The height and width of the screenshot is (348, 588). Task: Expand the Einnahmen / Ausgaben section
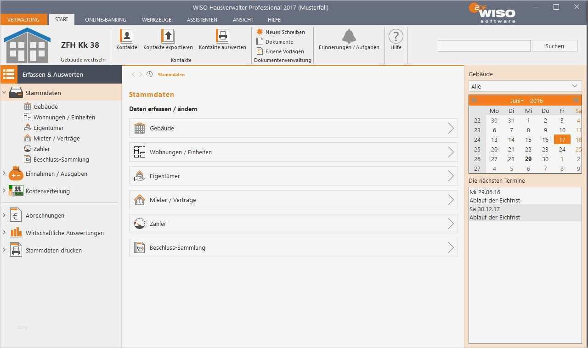click(x=57, y=174)
